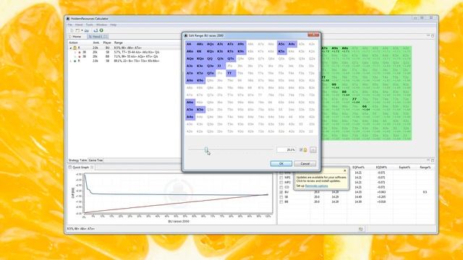463x260 pixels.
Task: Toggle the SB player checkbox
Action: (281, 197)
